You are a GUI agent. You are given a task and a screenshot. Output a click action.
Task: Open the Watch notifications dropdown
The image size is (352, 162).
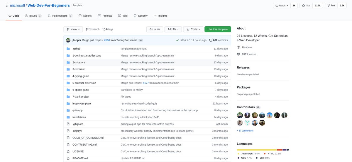(x=282, y=6)
